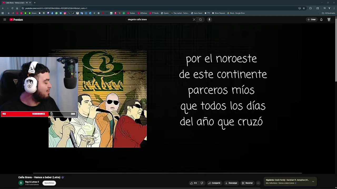
Task: Click the video player to pause
Action: pos(167,98)
